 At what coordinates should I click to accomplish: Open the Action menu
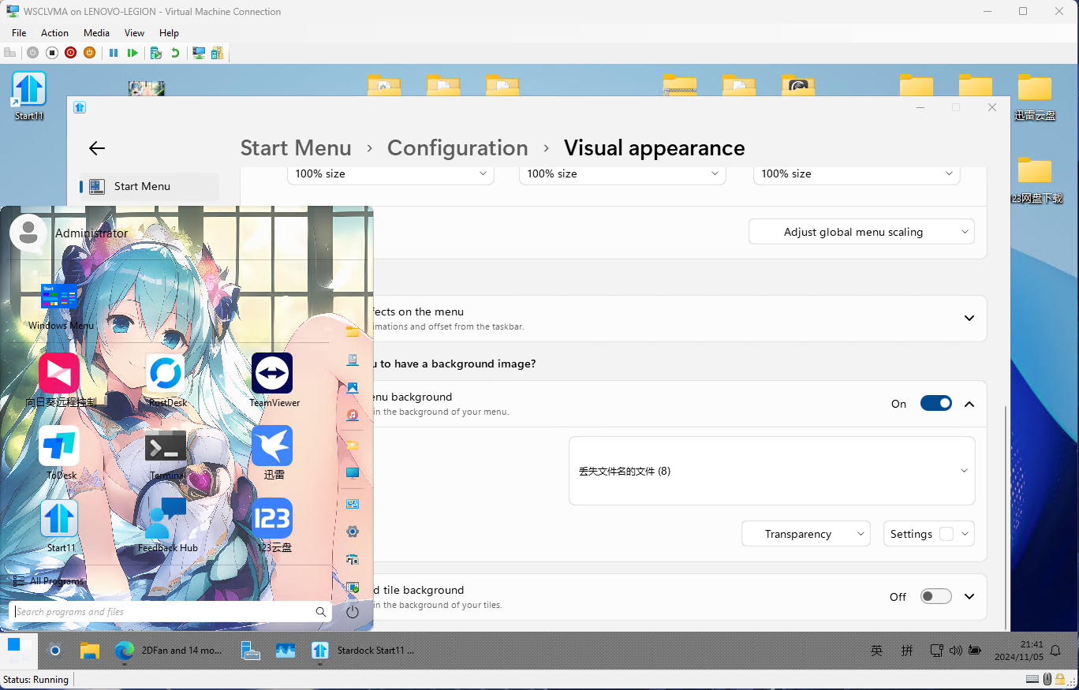pyautogui.click(x=54, y=33)
